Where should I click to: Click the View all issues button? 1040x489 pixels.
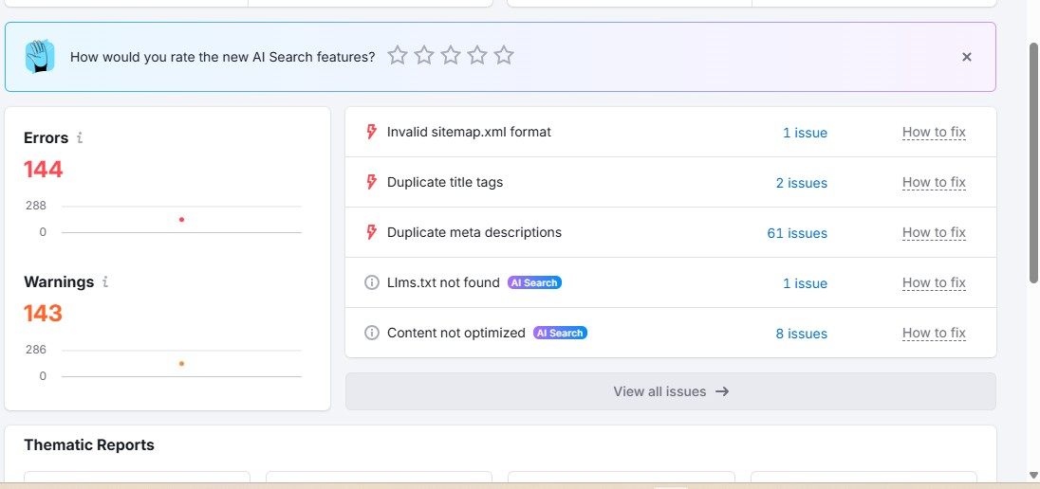[x=670, y=391]
